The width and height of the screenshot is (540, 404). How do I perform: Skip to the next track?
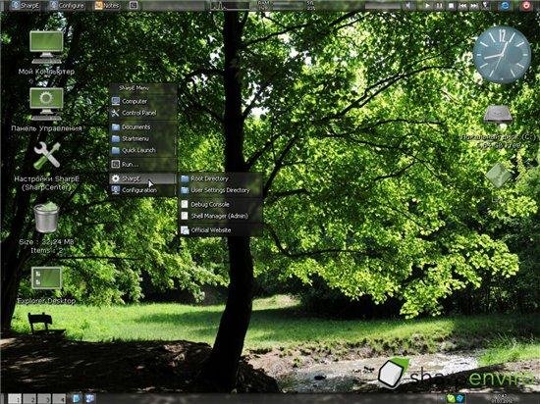coord(474,6)
